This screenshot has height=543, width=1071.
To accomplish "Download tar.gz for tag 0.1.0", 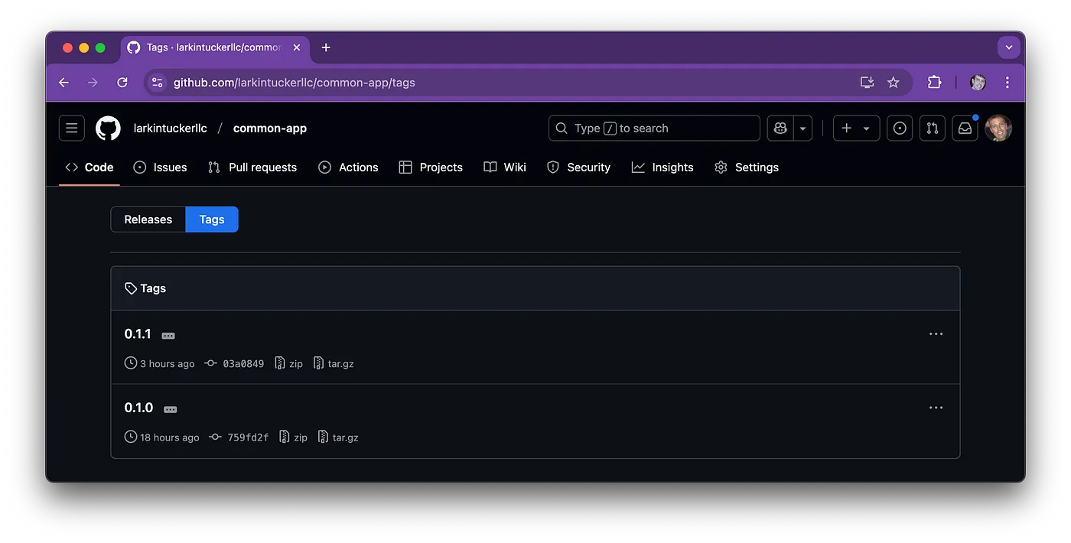I will [x=337, y=437].
